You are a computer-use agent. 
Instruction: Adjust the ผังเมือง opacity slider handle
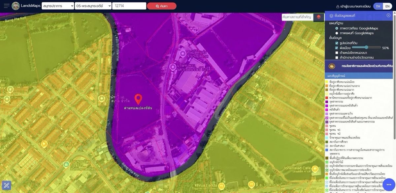click(x=366, y=48)
